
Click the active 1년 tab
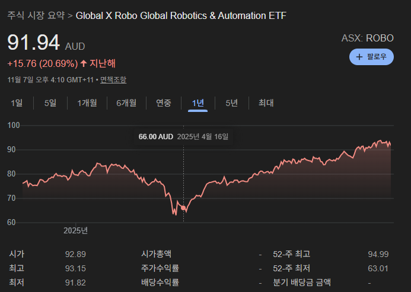[197, 103]
